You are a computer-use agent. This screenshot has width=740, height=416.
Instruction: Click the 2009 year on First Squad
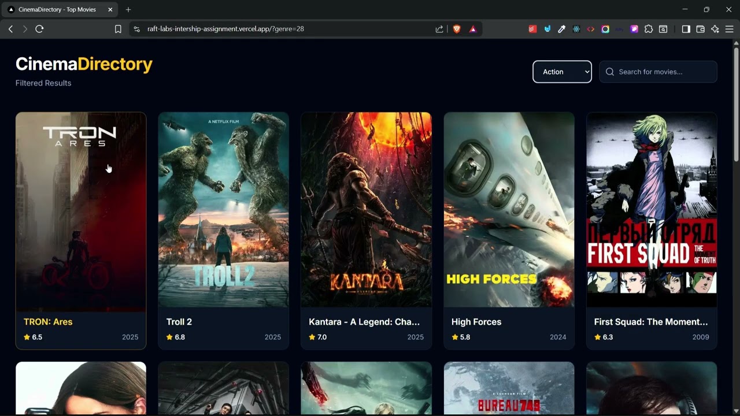[x=701, y=337]
